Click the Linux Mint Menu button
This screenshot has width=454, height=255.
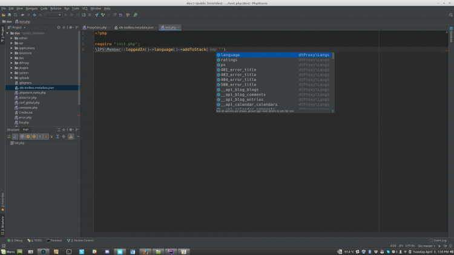coord(8,251)
